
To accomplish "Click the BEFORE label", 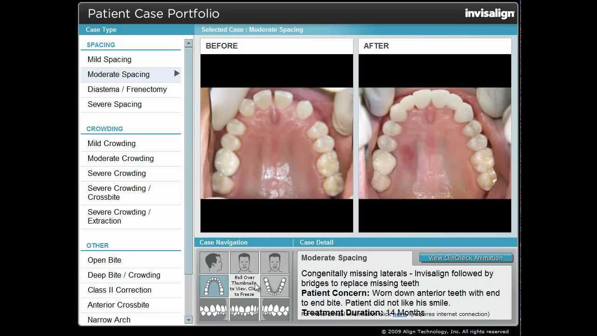I will (222, 46).
